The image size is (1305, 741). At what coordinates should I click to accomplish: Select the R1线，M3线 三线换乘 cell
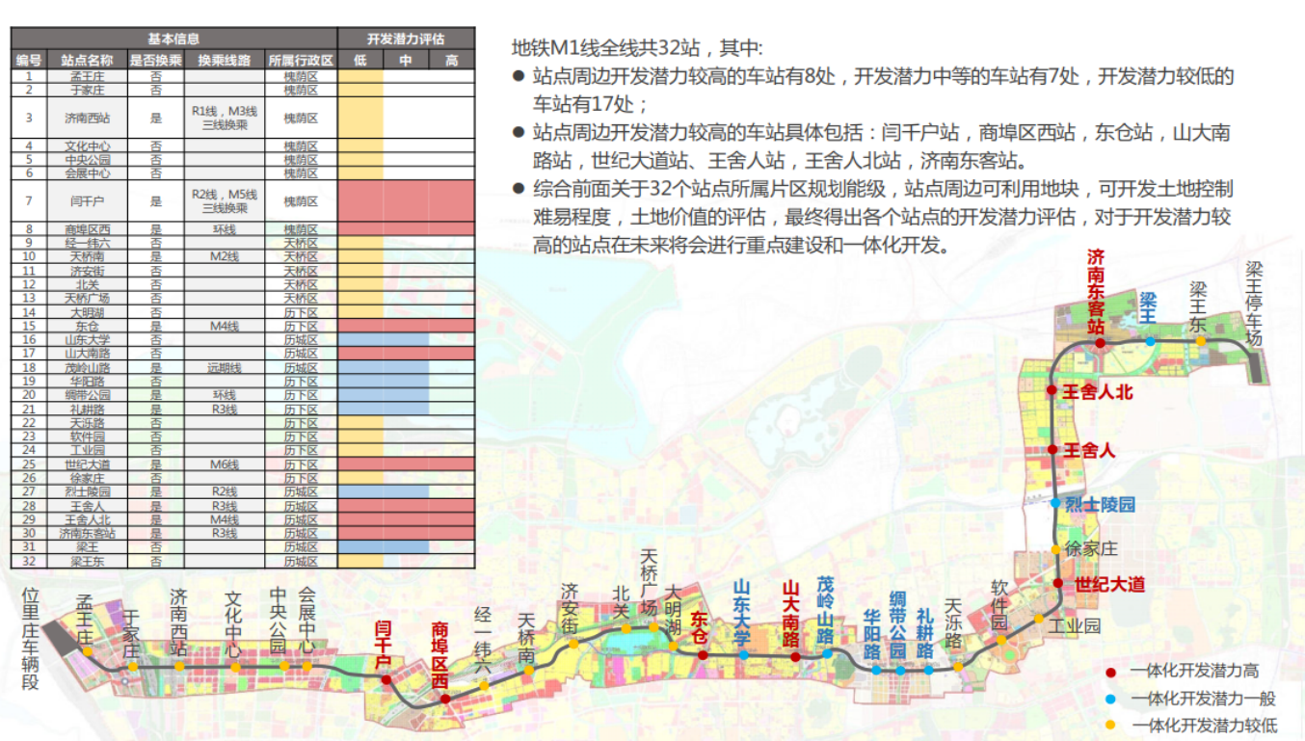pos(225,118)
